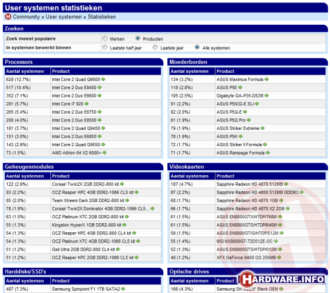The image size is (330, 293).
Task: Open green arrow for Sapphire Radeon HD 4870 X2 2GB
Action: (x=287, y=209)
